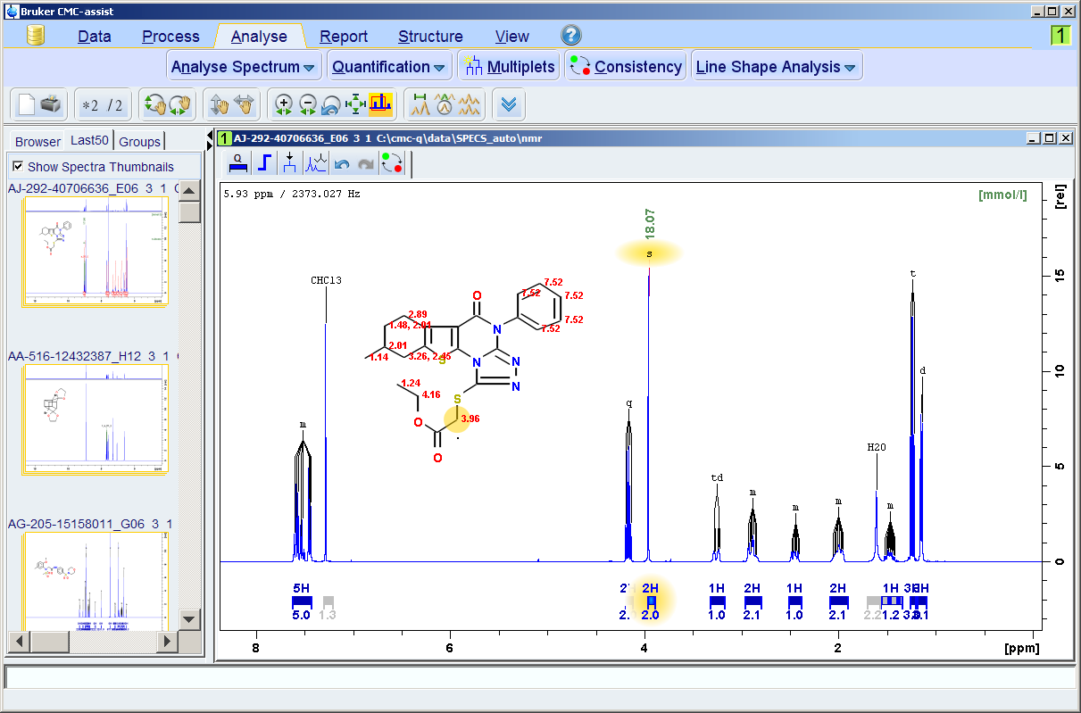Activate the Zoom In magnifier icon

click(284, 104)
